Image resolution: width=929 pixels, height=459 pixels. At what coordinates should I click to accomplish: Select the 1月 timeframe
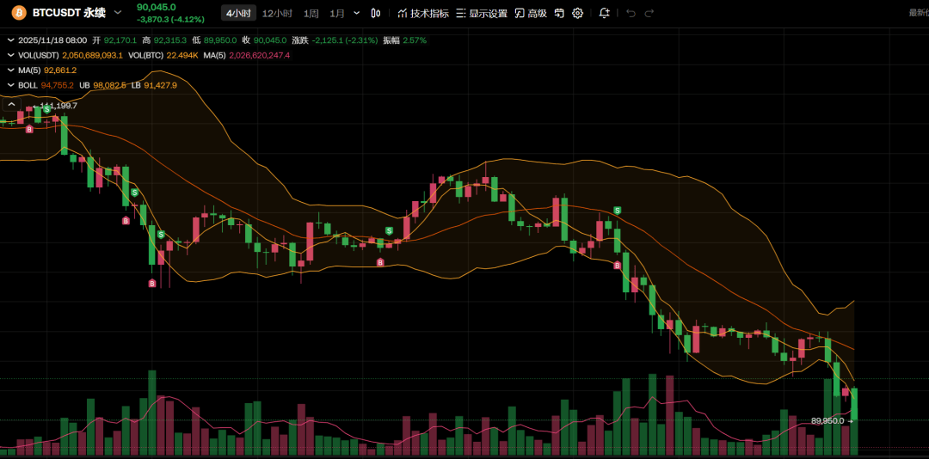click(337, 14)
